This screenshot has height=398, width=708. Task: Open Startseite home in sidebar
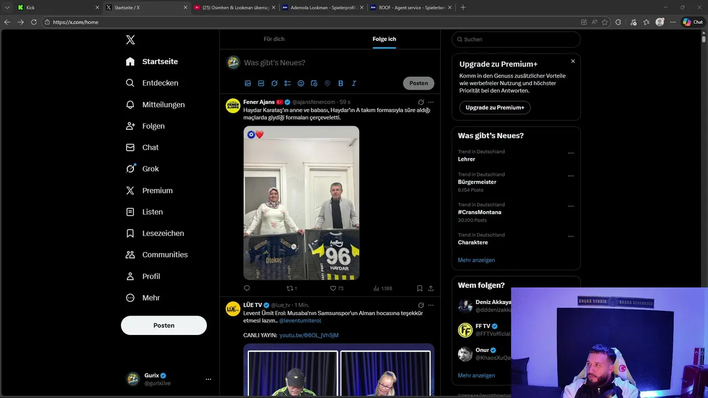[152, 61]
